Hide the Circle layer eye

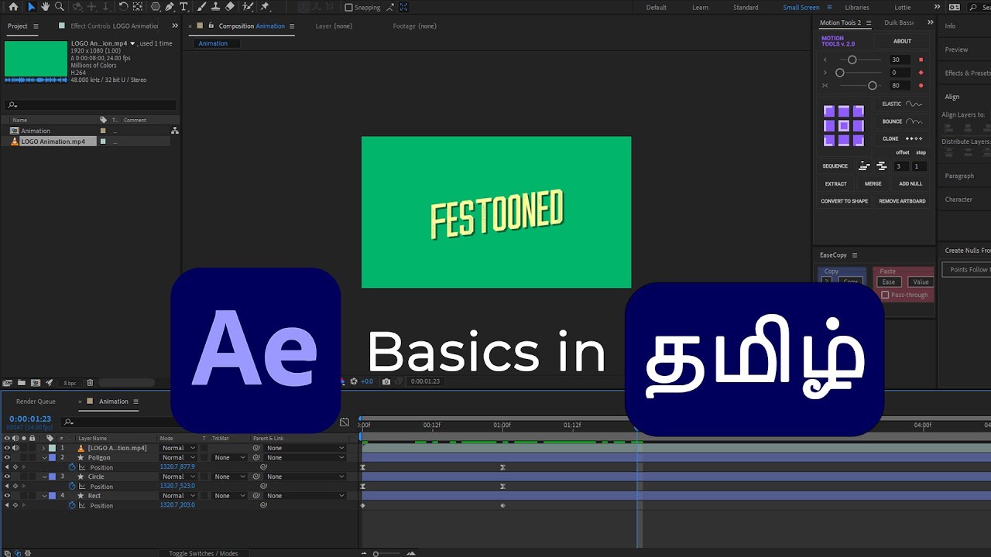tap(7, 477)
